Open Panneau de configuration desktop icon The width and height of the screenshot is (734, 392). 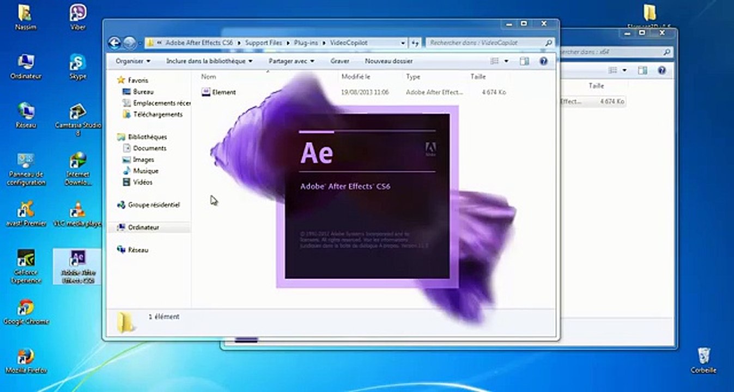click(26, 169)
